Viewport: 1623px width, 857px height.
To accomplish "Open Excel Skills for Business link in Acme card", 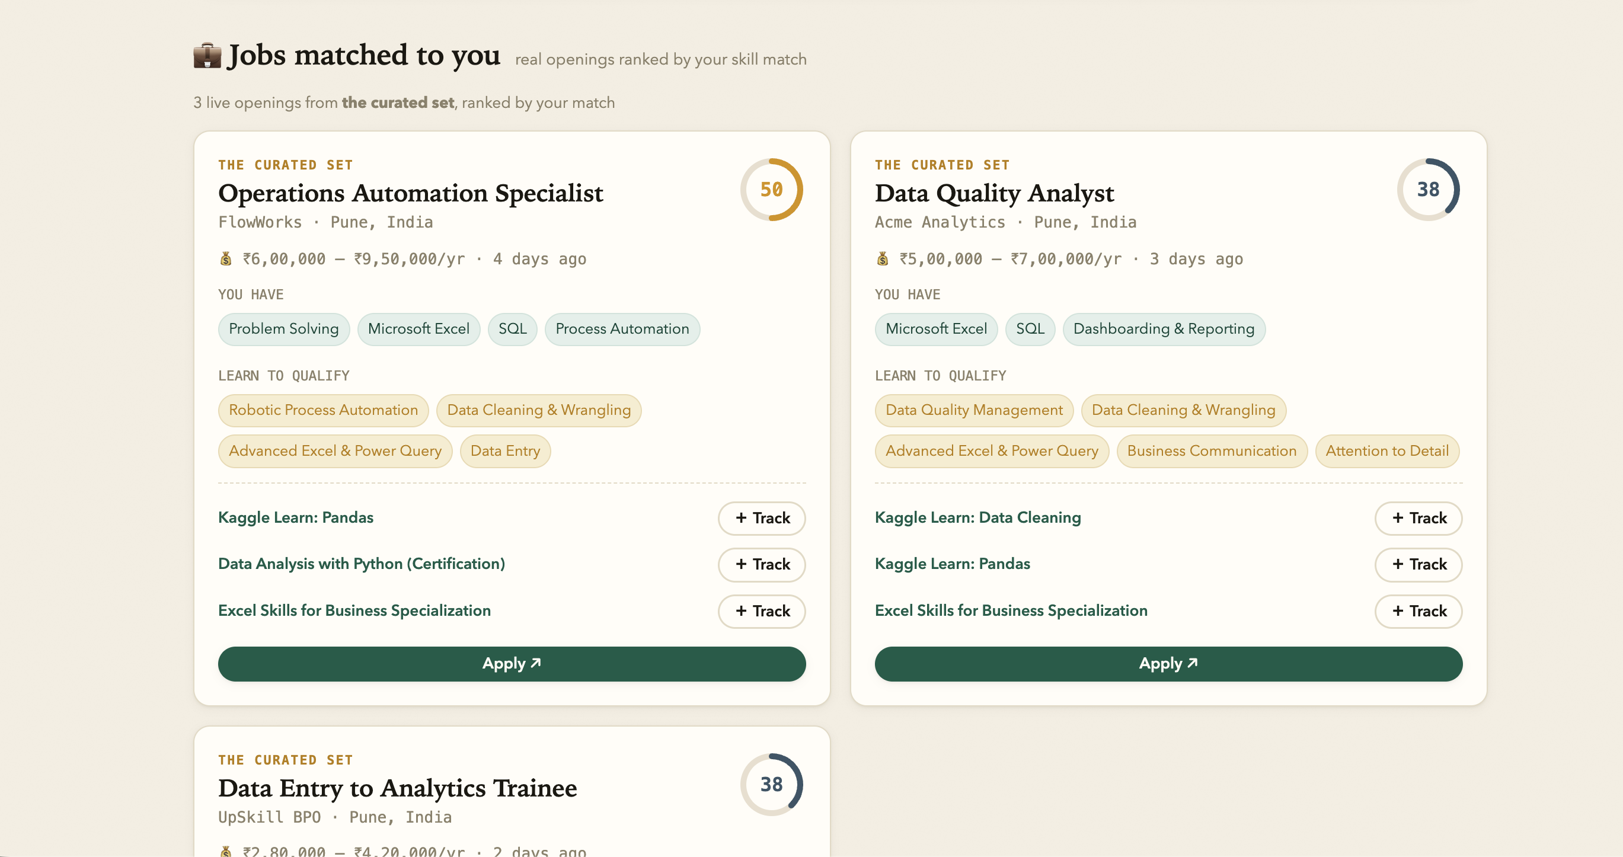I will (1011, 610).
